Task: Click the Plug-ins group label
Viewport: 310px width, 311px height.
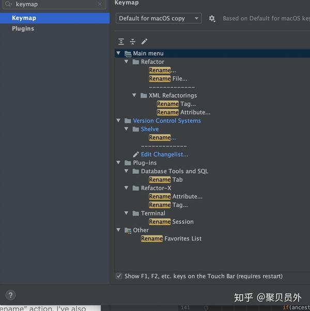Action: pyautogui.click(x=145, y=163)
